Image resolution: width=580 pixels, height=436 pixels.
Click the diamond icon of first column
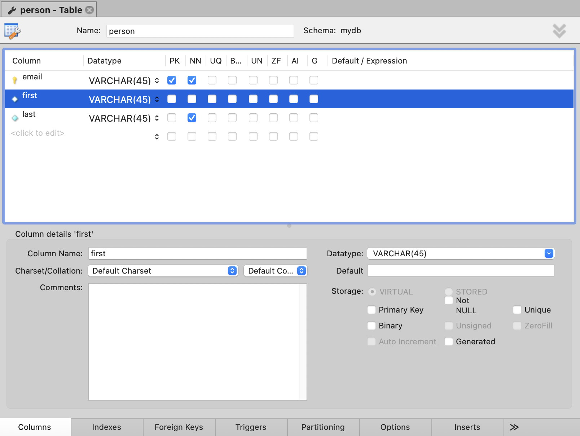coord(15,99)
